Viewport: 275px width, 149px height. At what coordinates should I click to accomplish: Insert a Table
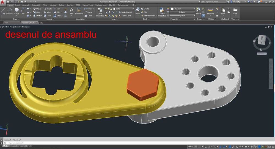(x=88, y=16)
